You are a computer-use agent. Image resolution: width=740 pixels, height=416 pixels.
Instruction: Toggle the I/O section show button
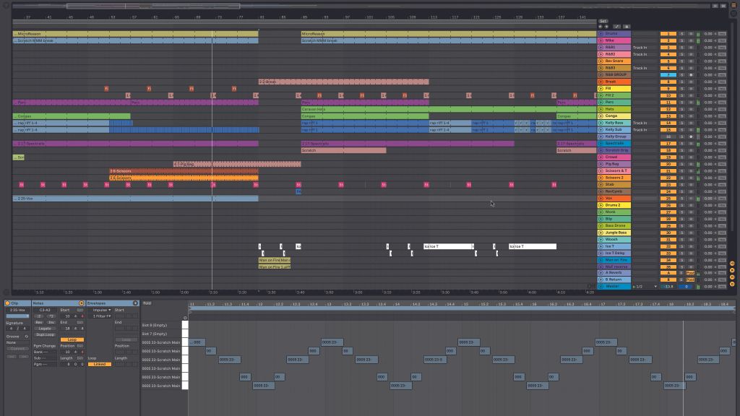coord(733,264)
